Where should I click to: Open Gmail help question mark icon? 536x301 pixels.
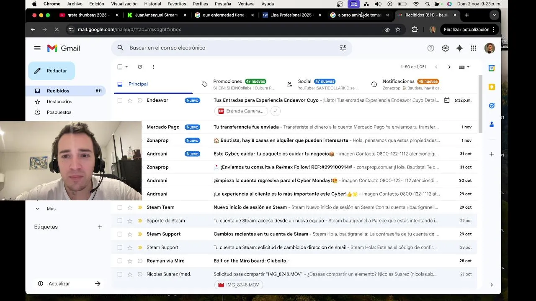[430, 48]
